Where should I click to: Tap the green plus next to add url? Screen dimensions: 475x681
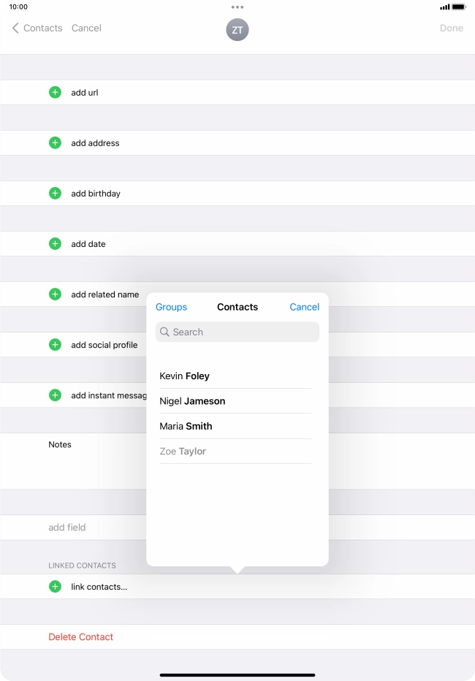pos(55,93)
